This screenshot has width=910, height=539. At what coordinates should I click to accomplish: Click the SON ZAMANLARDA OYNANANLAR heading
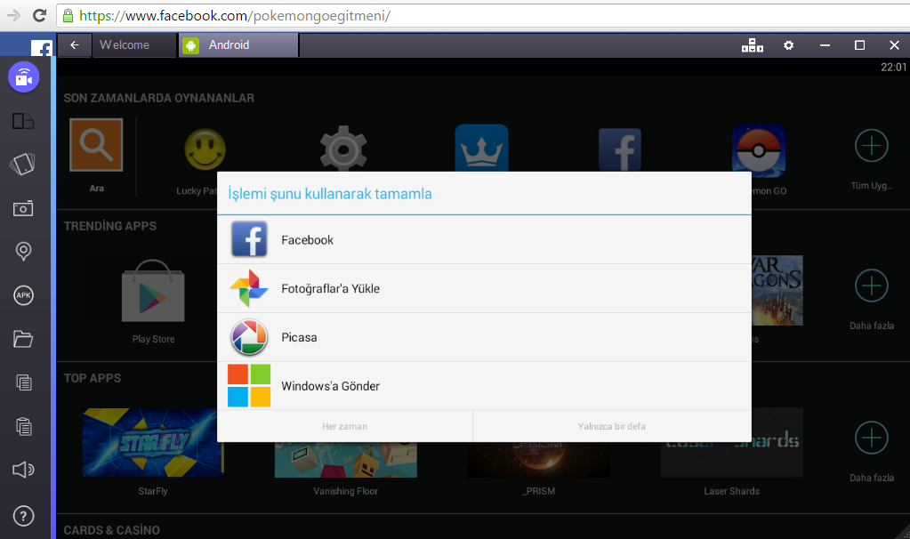click(159, 98)
